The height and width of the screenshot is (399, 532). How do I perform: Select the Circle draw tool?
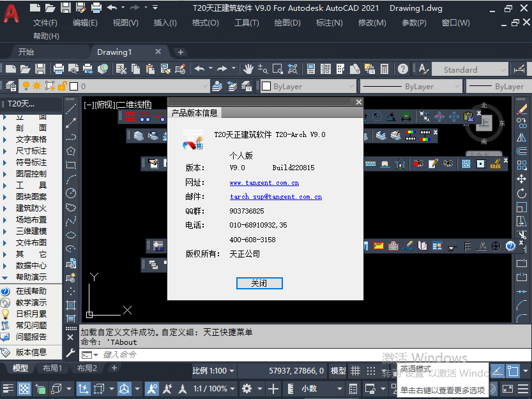pos(70,193)
